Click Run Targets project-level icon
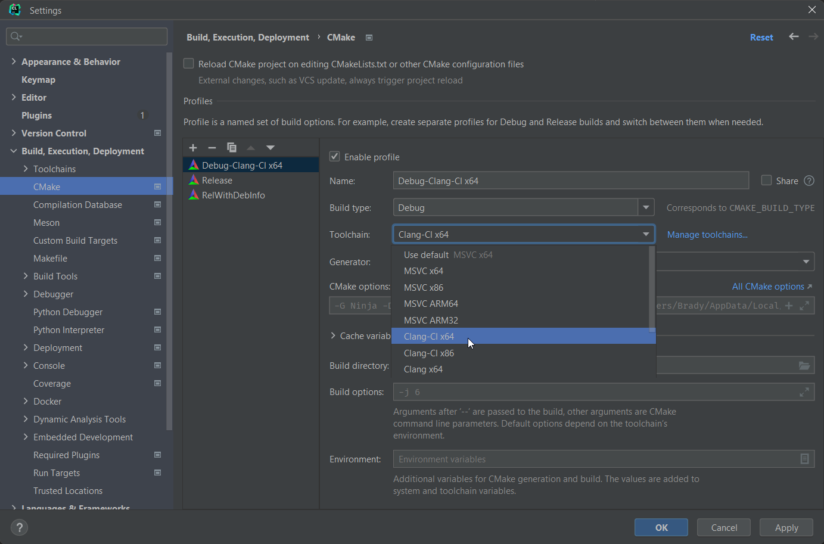The width and height of the screenshot is (824, 544). pos(158,472)
